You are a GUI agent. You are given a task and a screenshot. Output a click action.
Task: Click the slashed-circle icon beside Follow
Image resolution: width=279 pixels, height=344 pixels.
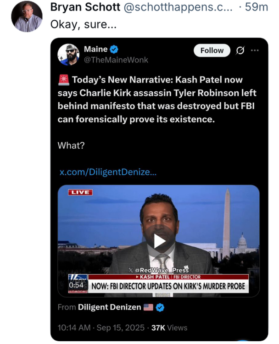pos(239,50)
